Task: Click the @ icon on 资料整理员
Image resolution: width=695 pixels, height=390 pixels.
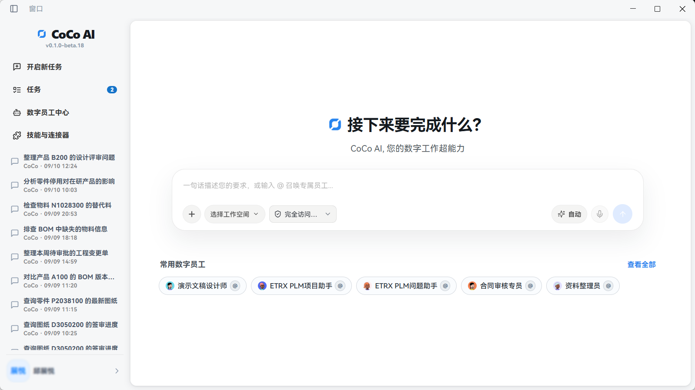Action: click(x=608, y=286)
